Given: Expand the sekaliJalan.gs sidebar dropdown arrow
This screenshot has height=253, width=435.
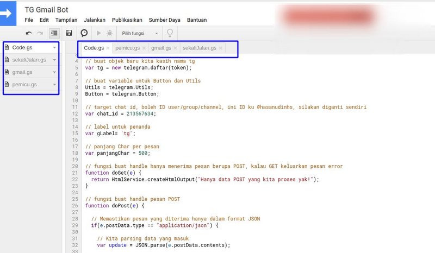Looking at the screenshot, I should [x=54, y=60].
